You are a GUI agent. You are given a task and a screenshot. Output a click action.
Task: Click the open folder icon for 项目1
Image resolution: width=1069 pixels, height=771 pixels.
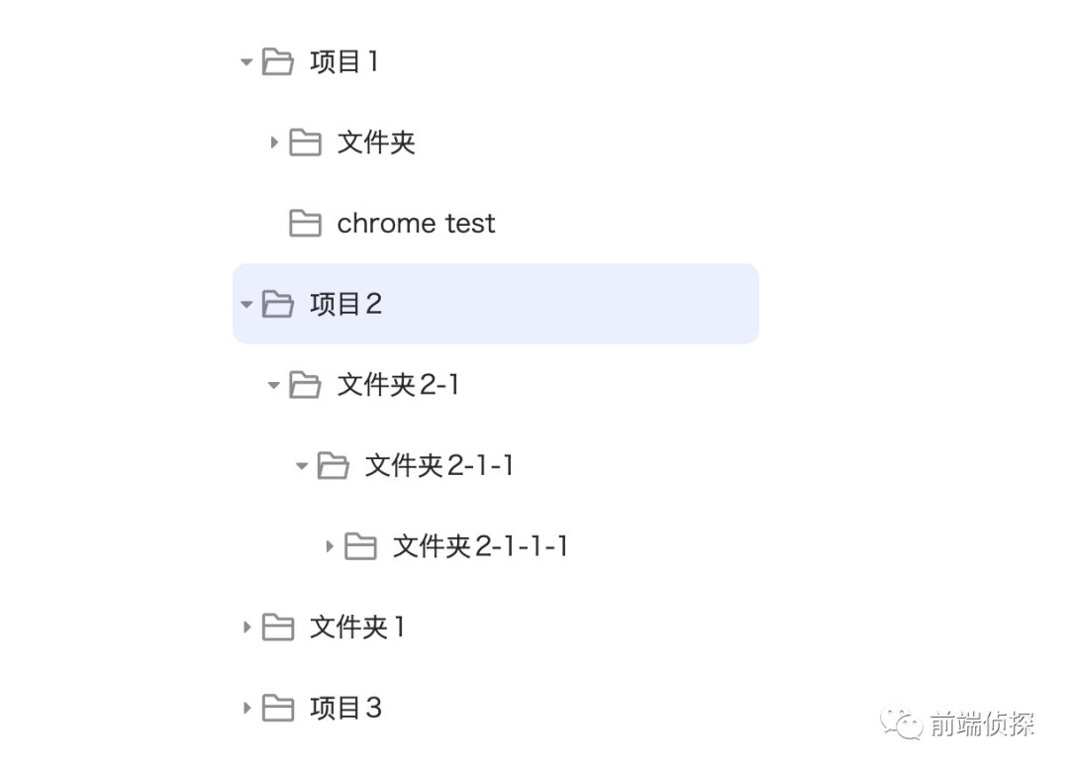click(x=278, y=62)
